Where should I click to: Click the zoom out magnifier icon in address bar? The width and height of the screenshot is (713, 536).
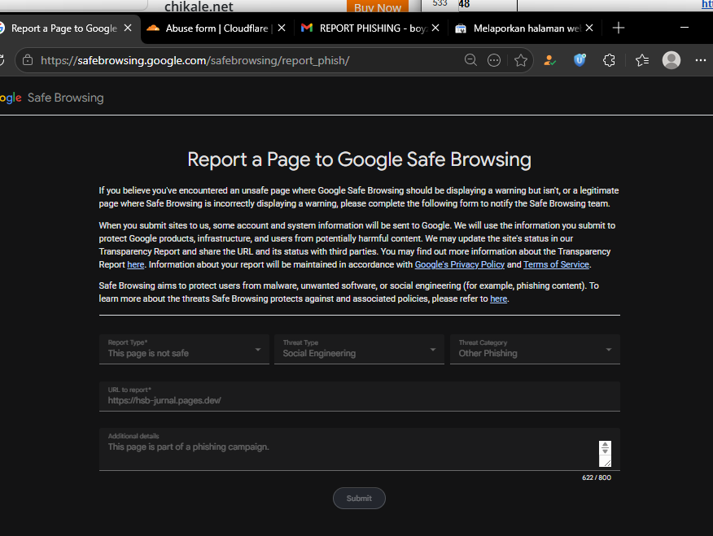click(x=470, y=60)
